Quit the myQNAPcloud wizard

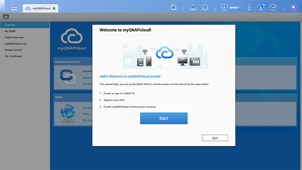pyautogui.click(x=215, y=138)
